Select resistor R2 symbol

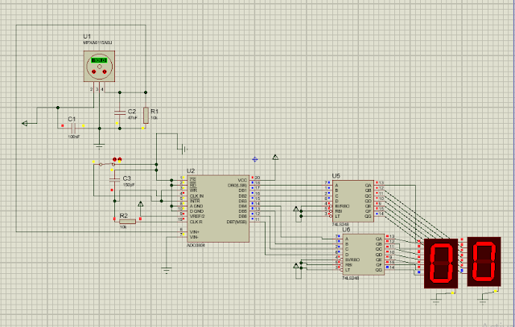point(127,222)
